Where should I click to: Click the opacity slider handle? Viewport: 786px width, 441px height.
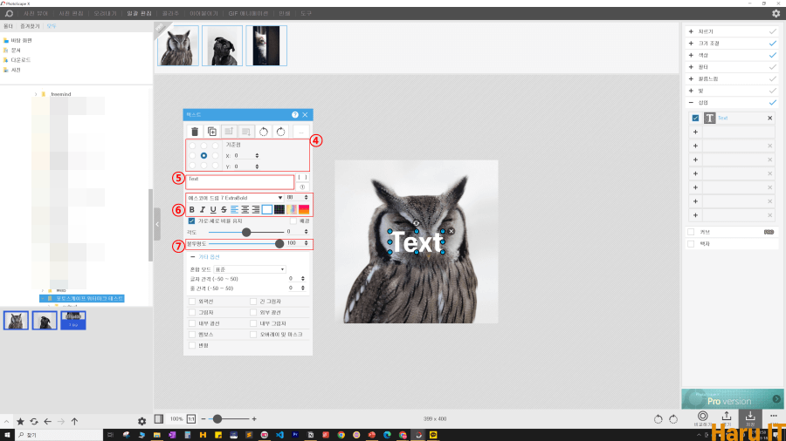click(x=279, y=243)
